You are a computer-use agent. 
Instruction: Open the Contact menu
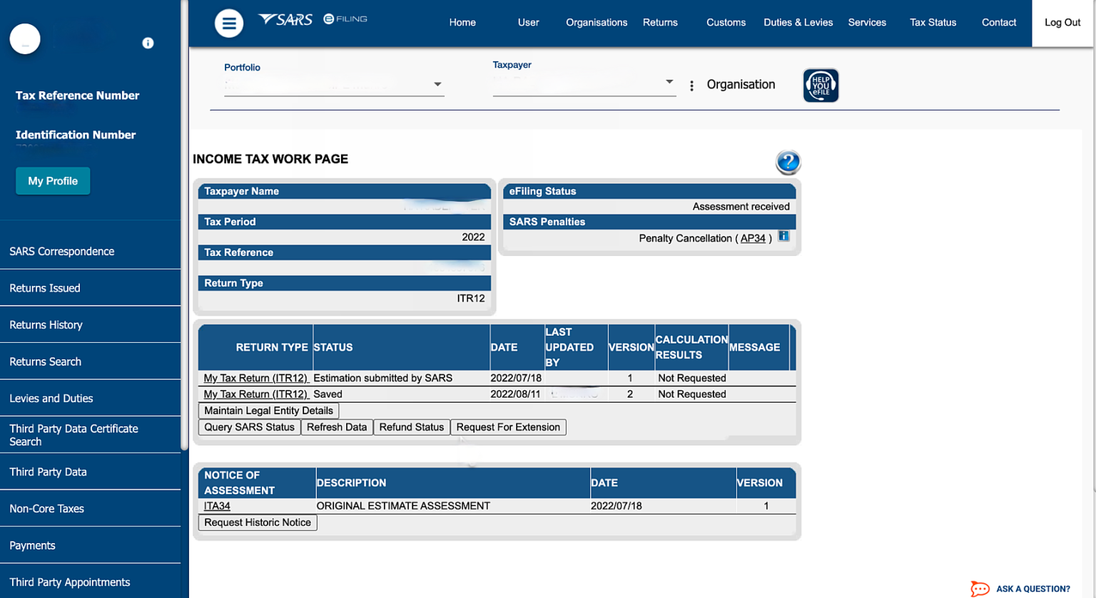tap(998, 23)
